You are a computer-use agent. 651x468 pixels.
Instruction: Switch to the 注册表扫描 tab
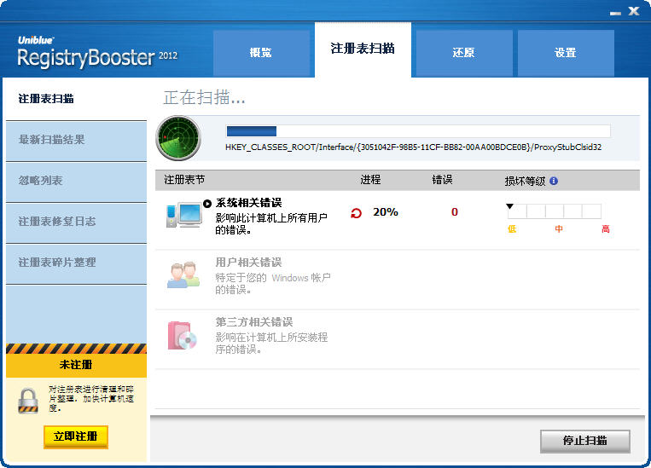(363, 49)
